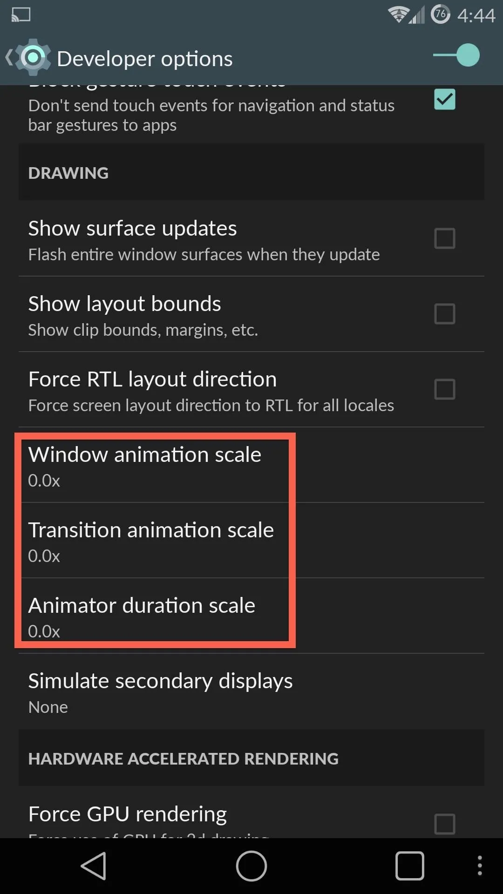
Task: Open Transition animation scale options
Action: click(251, 541)
